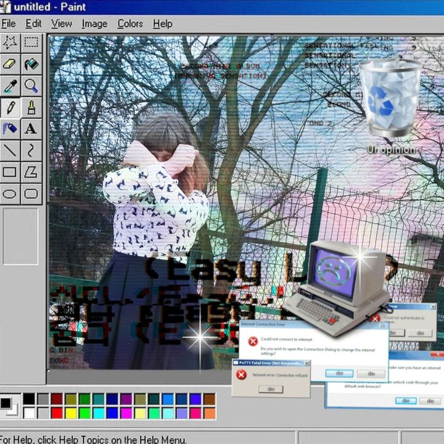
Task: Open the Colors menu
Action: tap(129, 24)
